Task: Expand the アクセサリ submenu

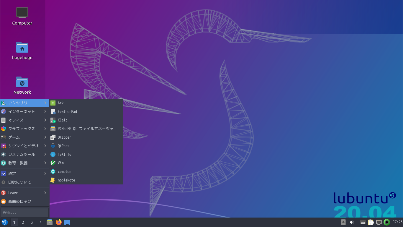Action: [x=24, y=103]
